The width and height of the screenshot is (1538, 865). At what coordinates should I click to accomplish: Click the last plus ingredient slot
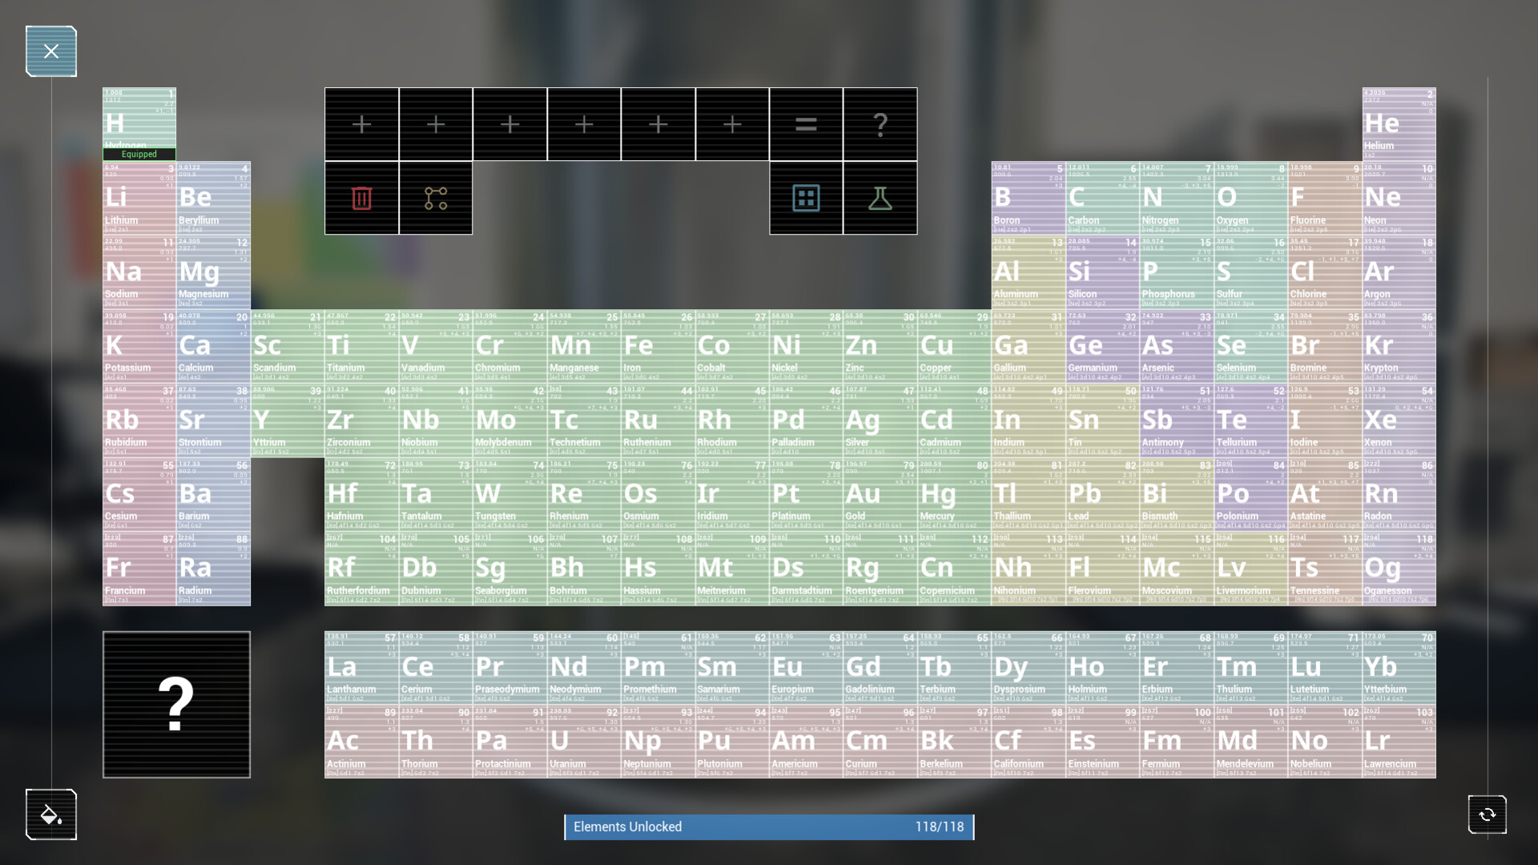coord(732,124)
